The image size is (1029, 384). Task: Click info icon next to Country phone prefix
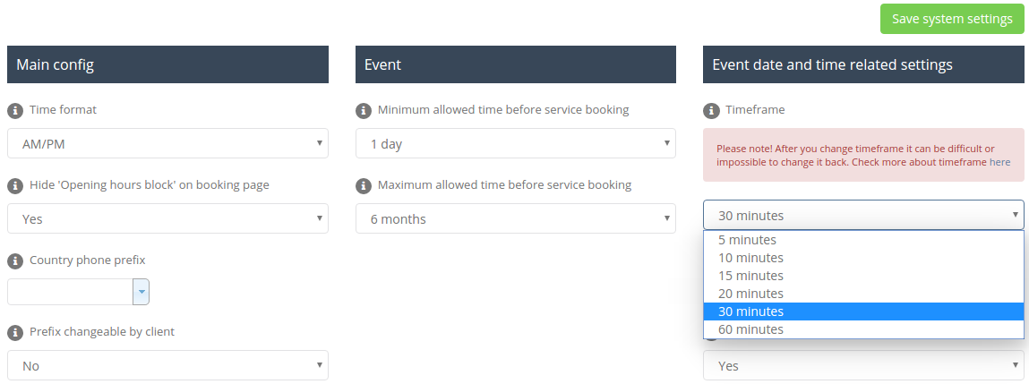[14, 261]
